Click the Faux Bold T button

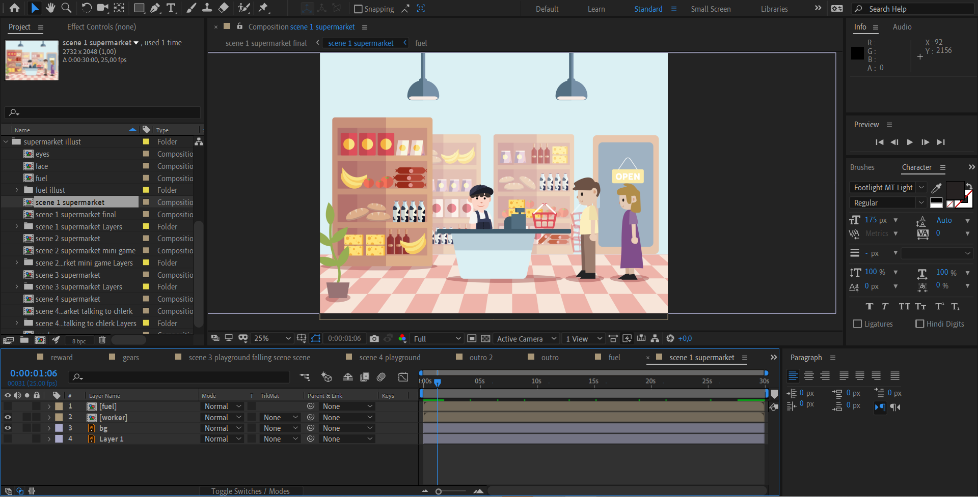tap(870, 306)
